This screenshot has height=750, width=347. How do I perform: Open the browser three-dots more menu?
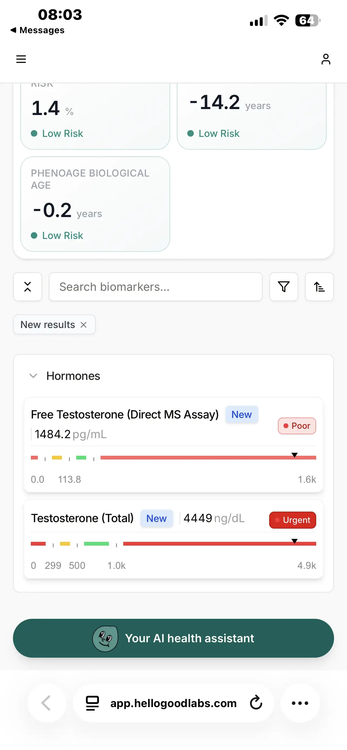[300, 703]
